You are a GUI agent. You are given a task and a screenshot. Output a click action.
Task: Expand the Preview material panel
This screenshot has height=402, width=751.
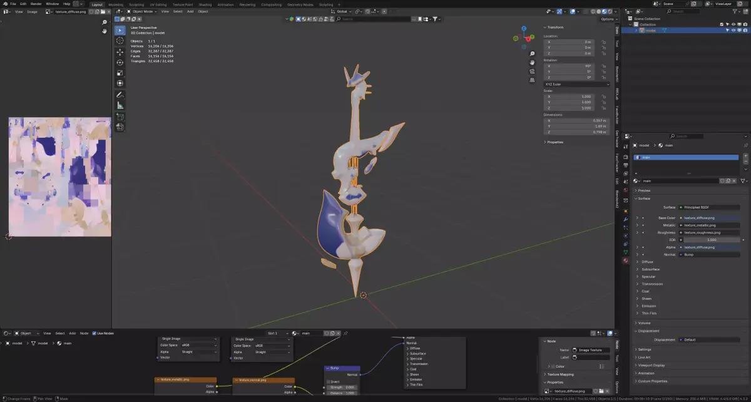pyautogui.click(x=643, y=190)
